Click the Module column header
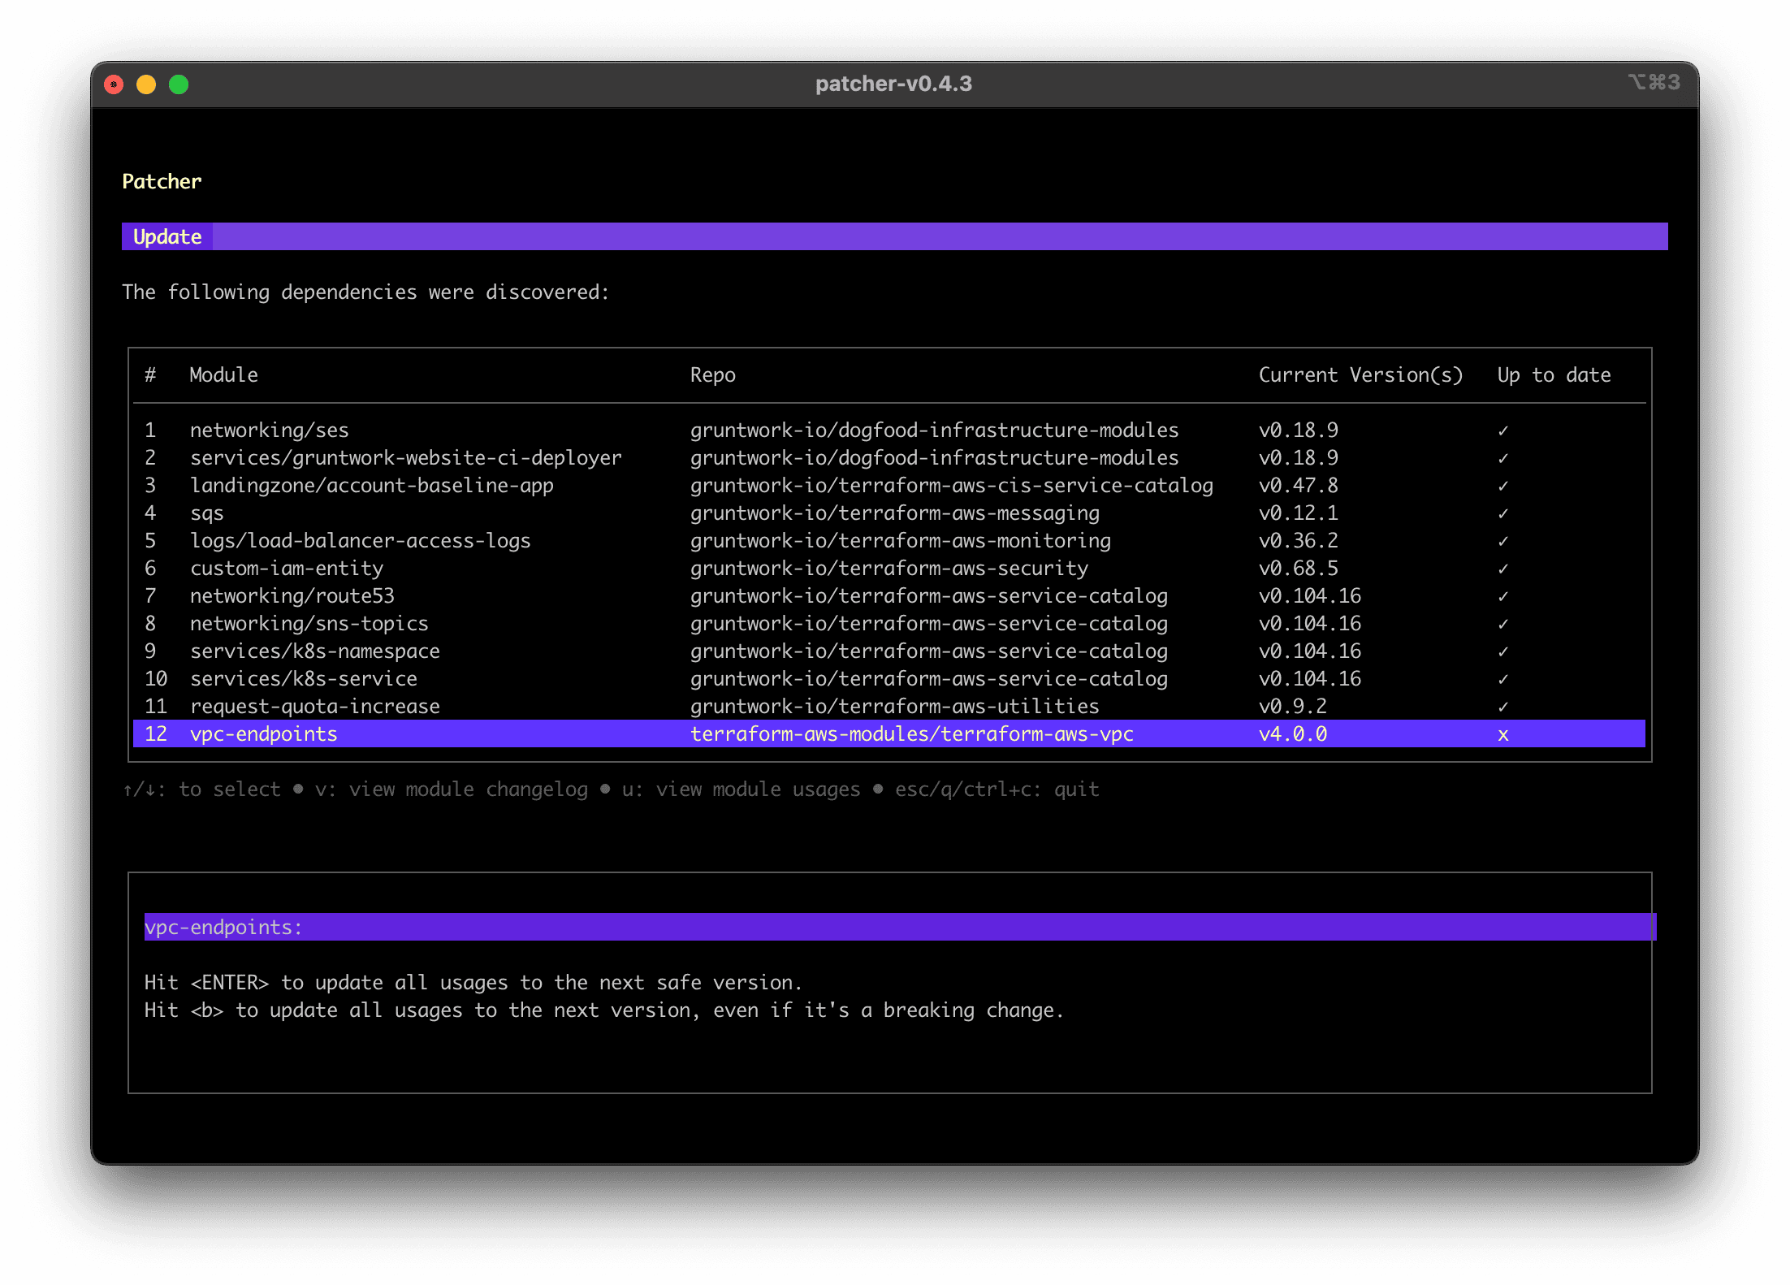Screen dimensions: 1790x1285 tap(223, 374)
